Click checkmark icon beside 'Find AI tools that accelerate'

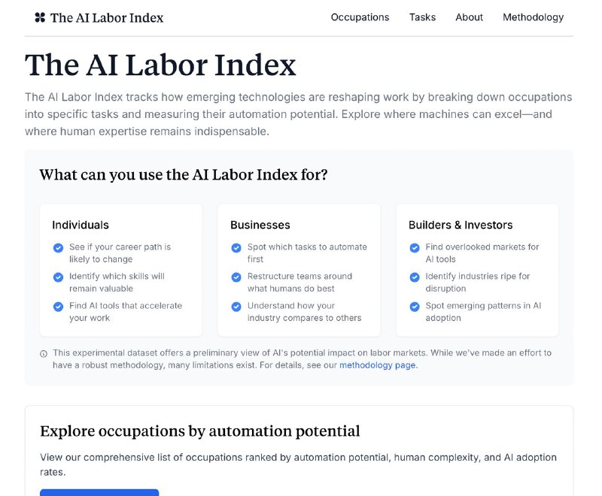coord(59,307)
